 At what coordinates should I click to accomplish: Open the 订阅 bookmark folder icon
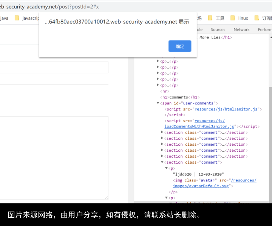(x=257, y=18)
